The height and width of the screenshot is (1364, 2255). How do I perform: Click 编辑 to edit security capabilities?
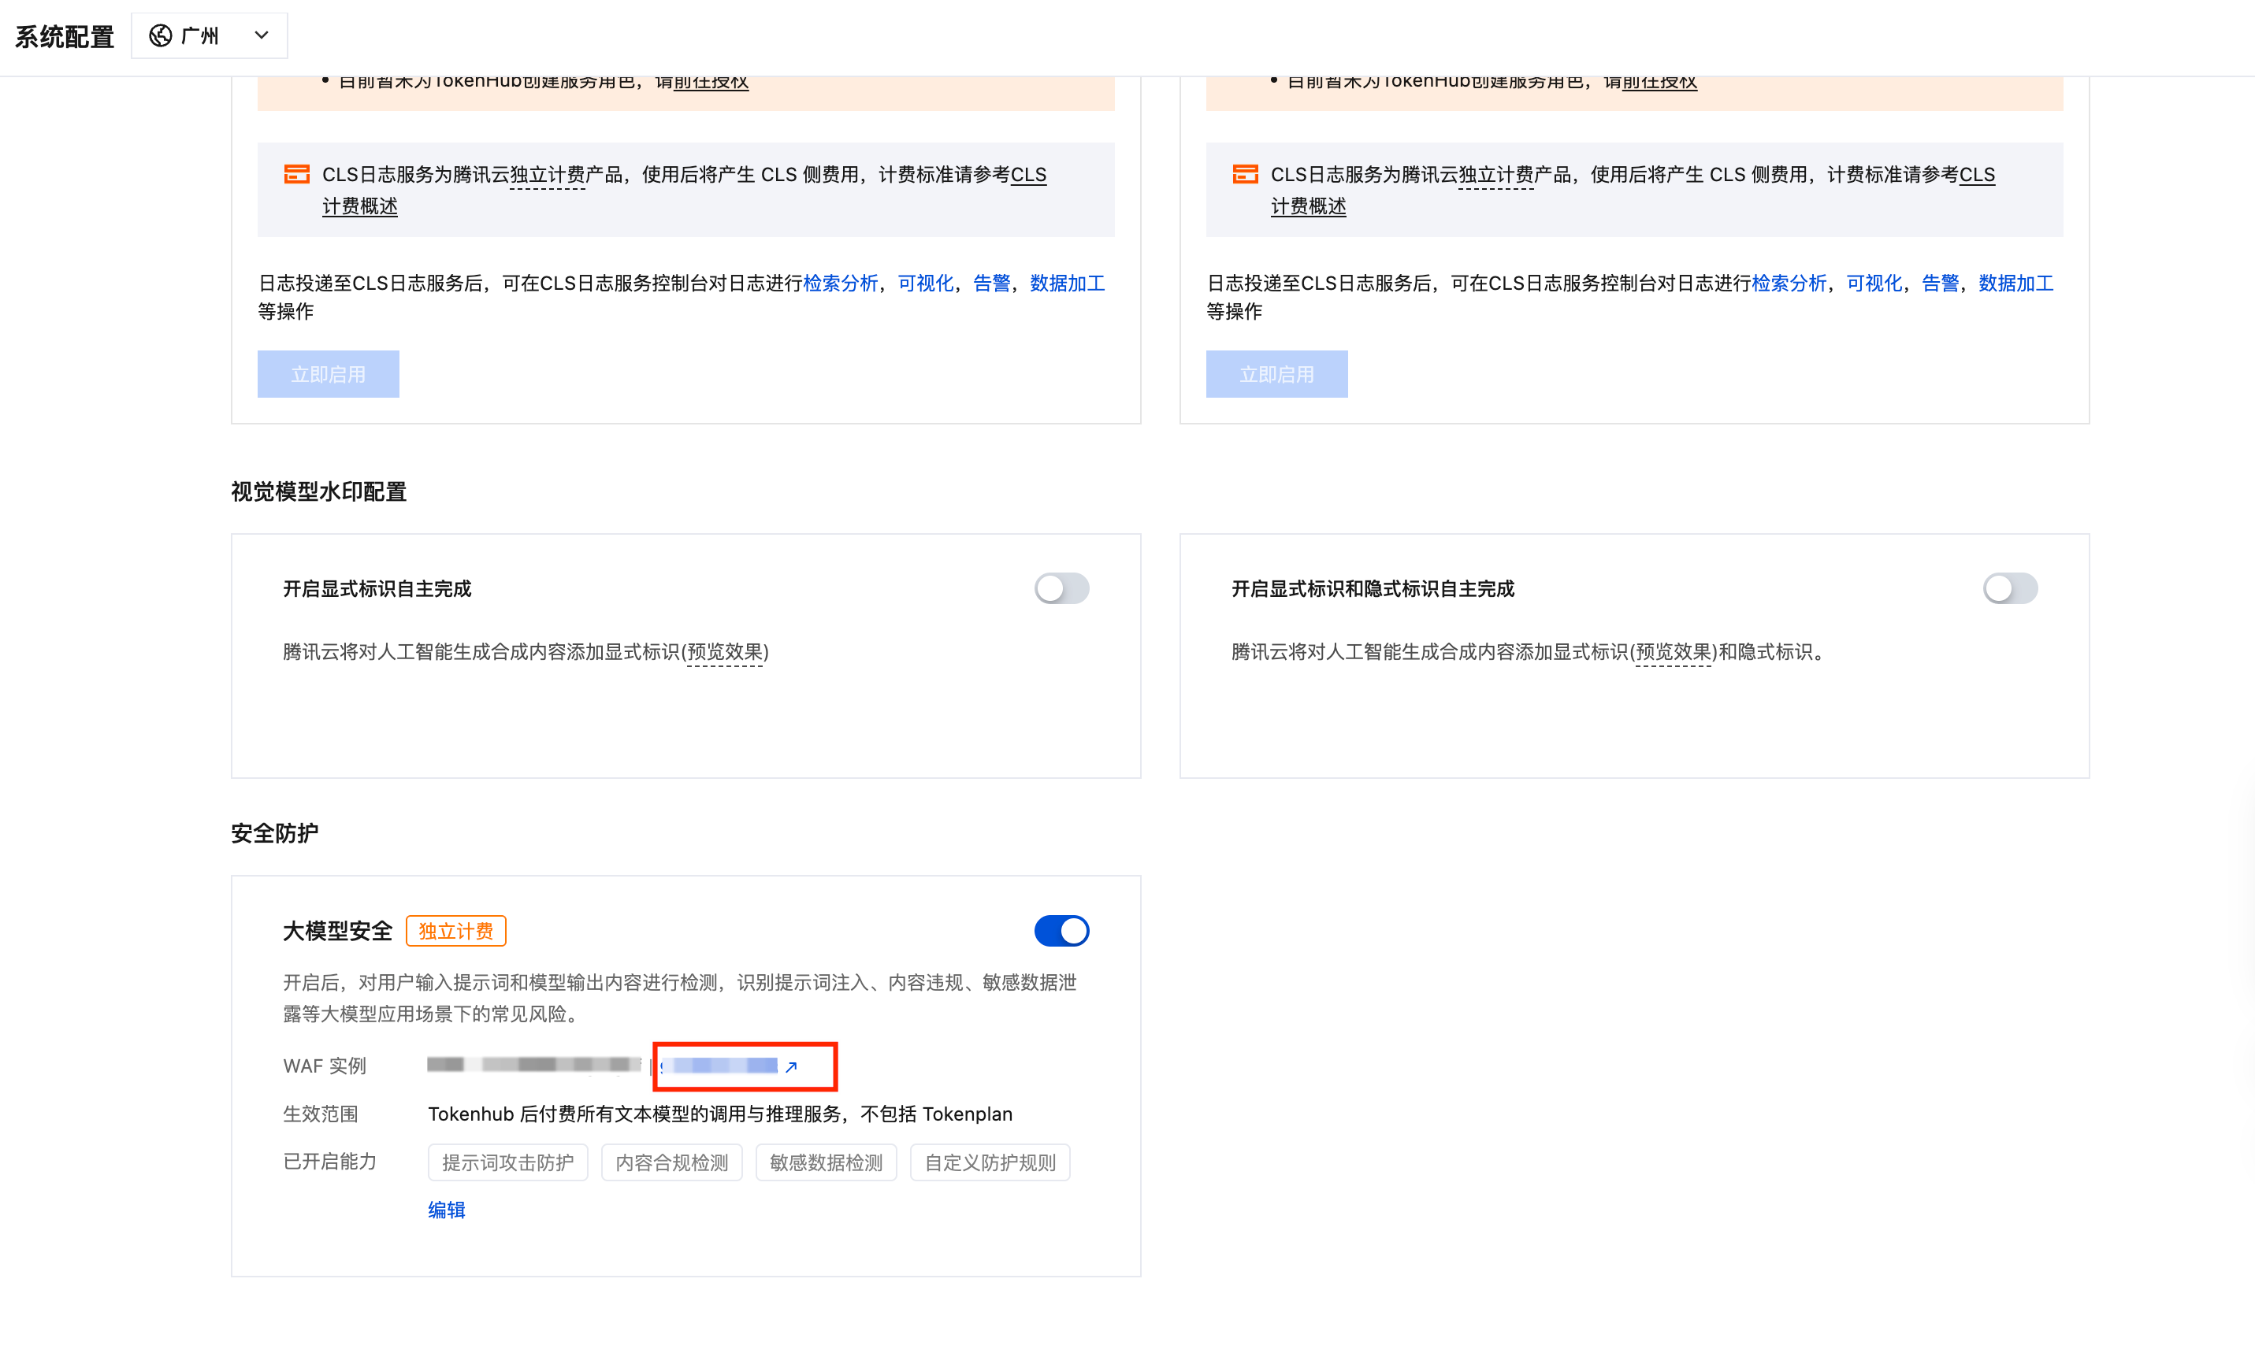[x=447, y=1210]
